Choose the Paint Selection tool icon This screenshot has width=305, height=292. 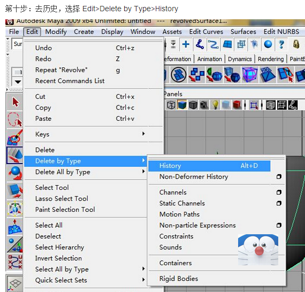click(x=15, y=137)
